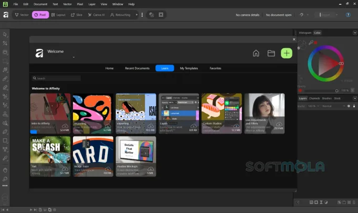Screen dimensions: 358x213
Task: Switch to the Channels panel tab
Action: (314, 98)
